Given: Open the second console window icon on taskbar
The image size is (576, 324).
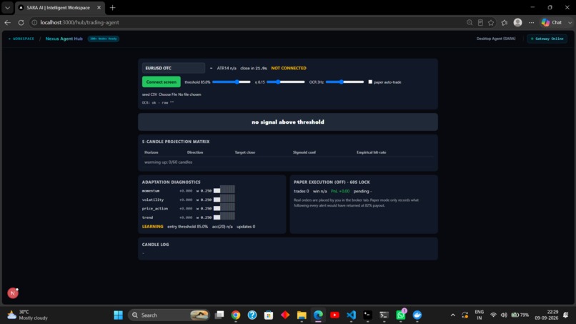Looking at the screenshot, I should pos(384,315).
